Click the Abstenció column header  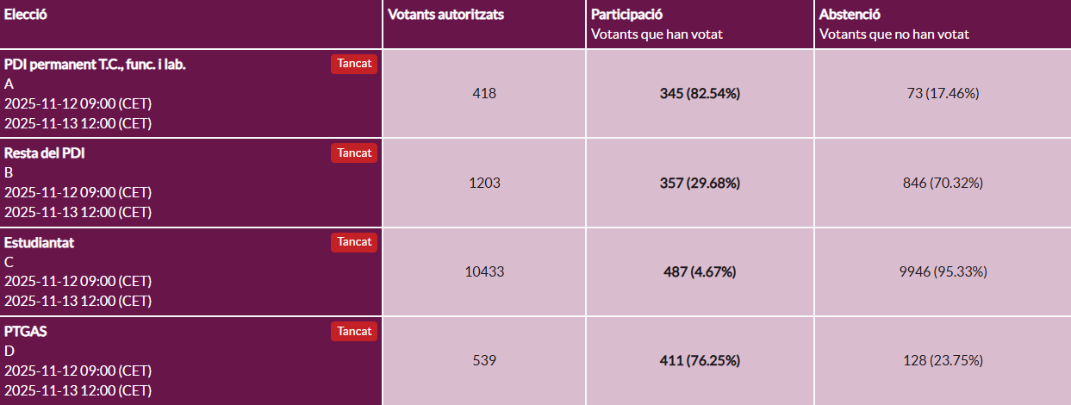coord(850,15)
